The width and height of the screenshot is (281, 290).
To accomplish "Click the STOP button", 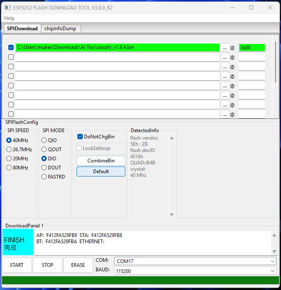I will pos(48,265).
